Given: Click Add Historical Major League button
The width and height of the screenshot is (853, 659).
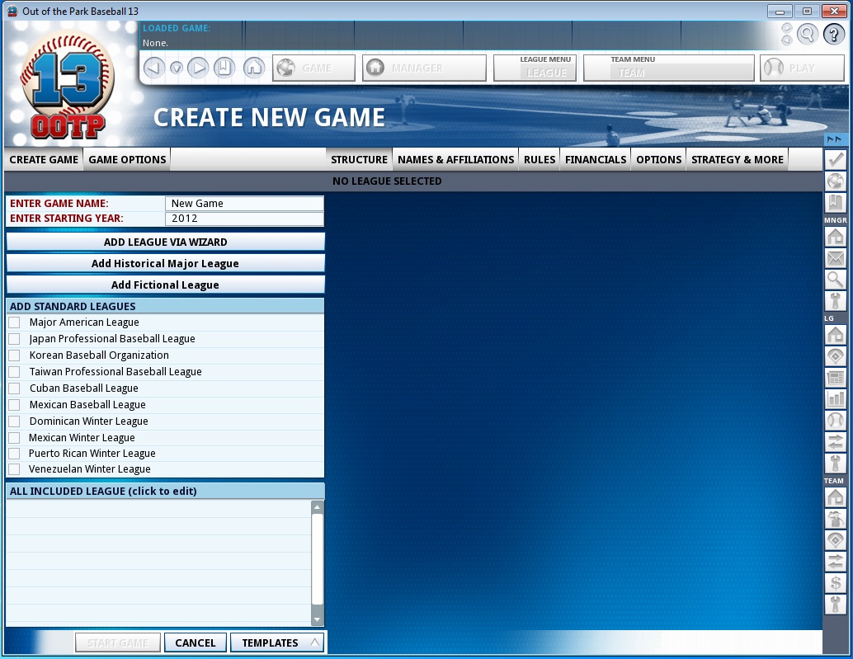Looking at the screenshot, I should click(x=165, y=263).
